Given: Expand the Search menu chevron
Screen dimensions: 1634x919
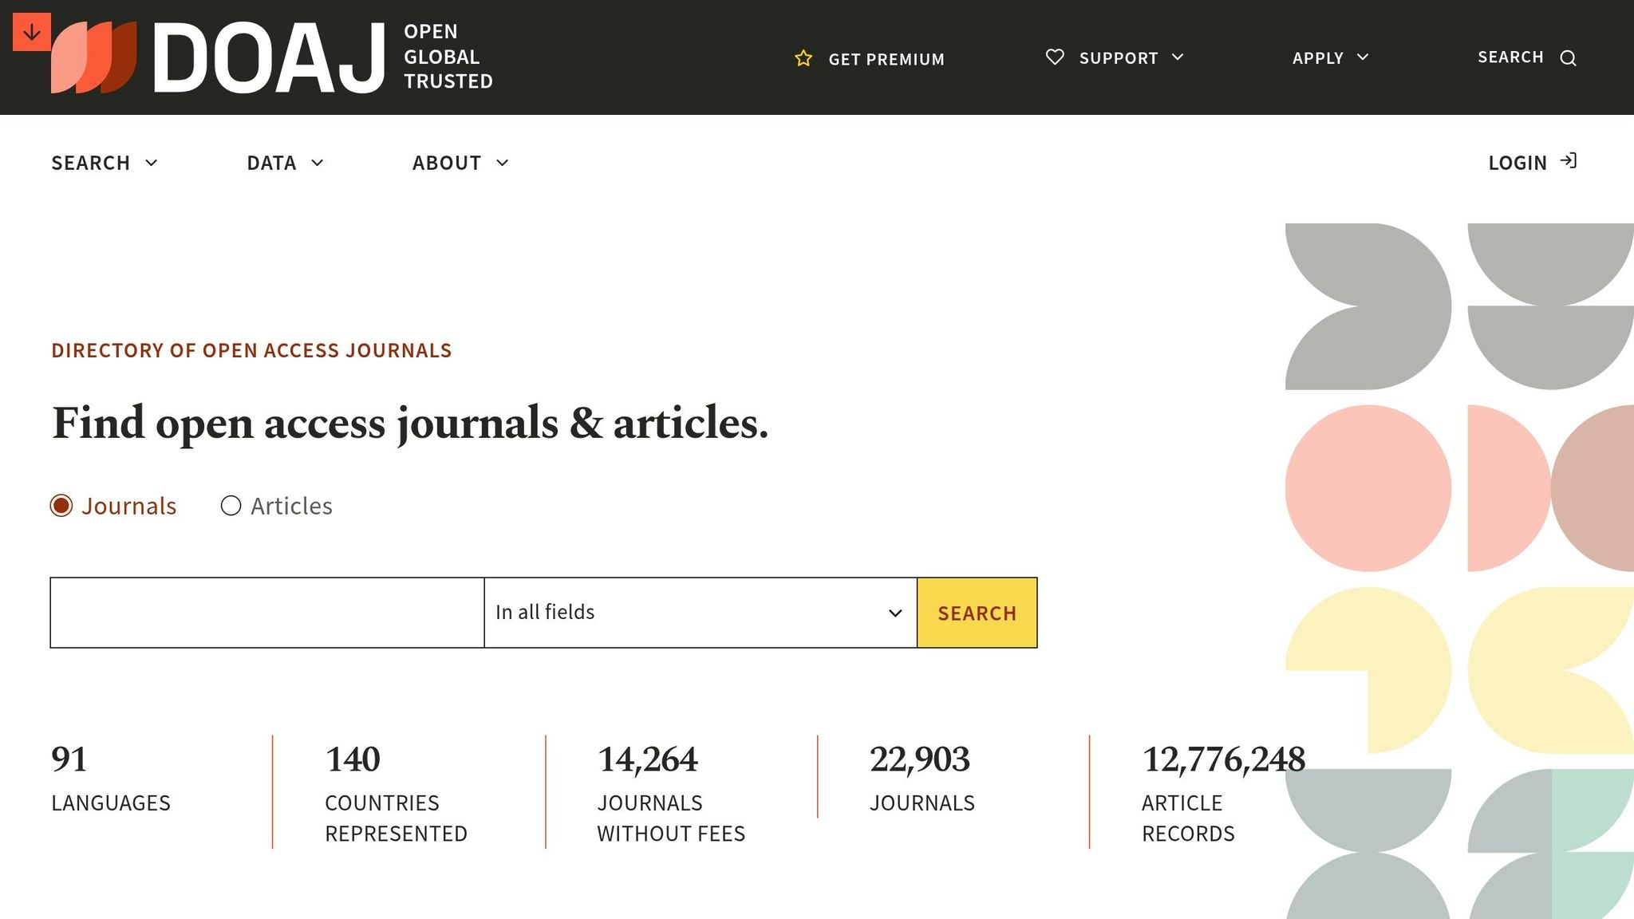Looking at the screenshot, I should tap(152, 163).
